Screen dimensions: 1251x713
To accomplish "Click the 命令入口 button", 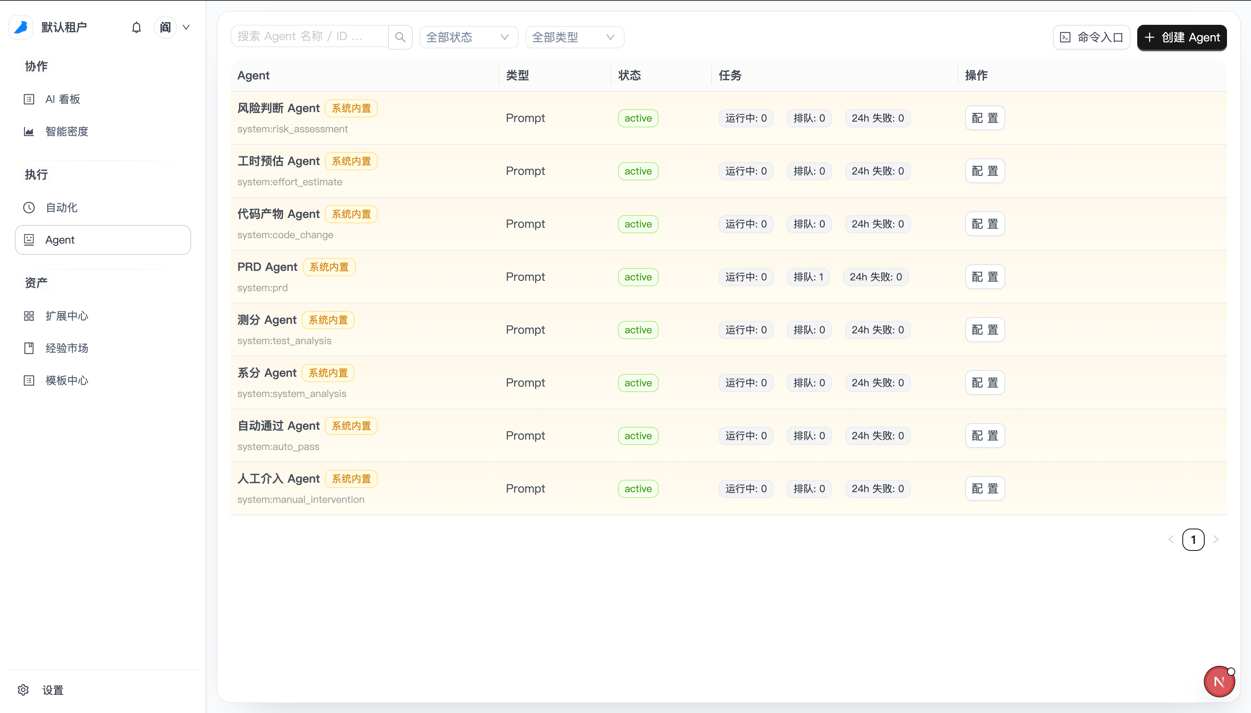I will point(1091,37).
